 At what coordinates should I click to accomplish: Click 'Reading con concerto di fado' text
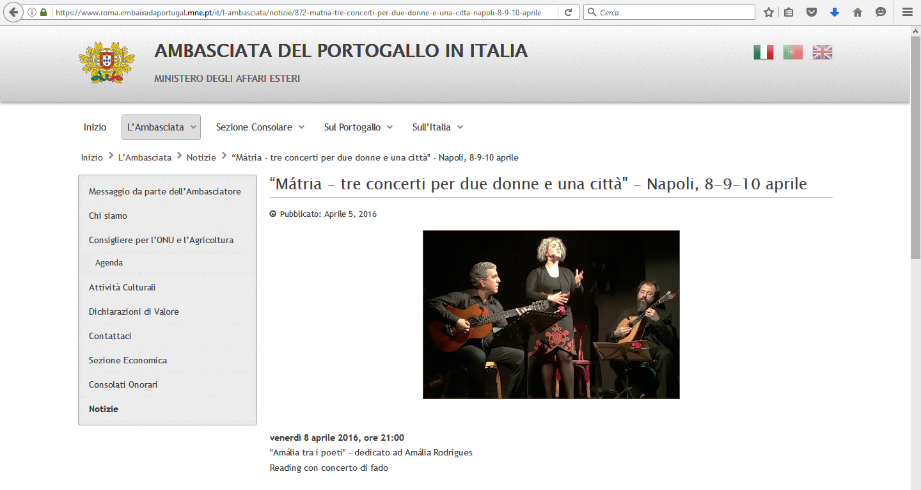(x=329, y=468)
